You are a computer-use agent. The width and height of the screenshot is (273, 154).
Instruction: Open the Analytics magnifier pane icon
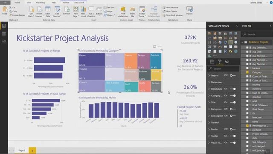pyautogui.click(x=227, y=62)
